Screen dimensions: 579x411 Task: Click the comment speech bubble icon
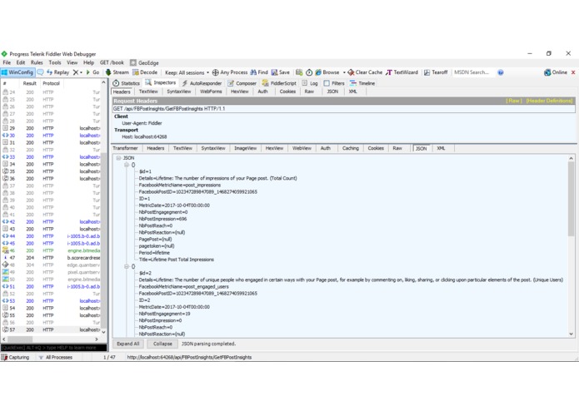[x=40, y=72]
